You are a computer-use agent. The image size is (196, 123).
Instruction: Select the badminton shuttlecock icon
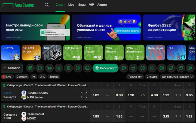tap(190, 68)
